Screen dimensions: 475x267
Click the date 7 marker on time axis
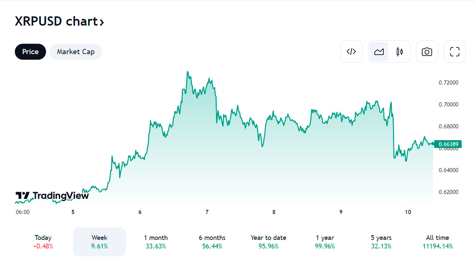point(207,212)
